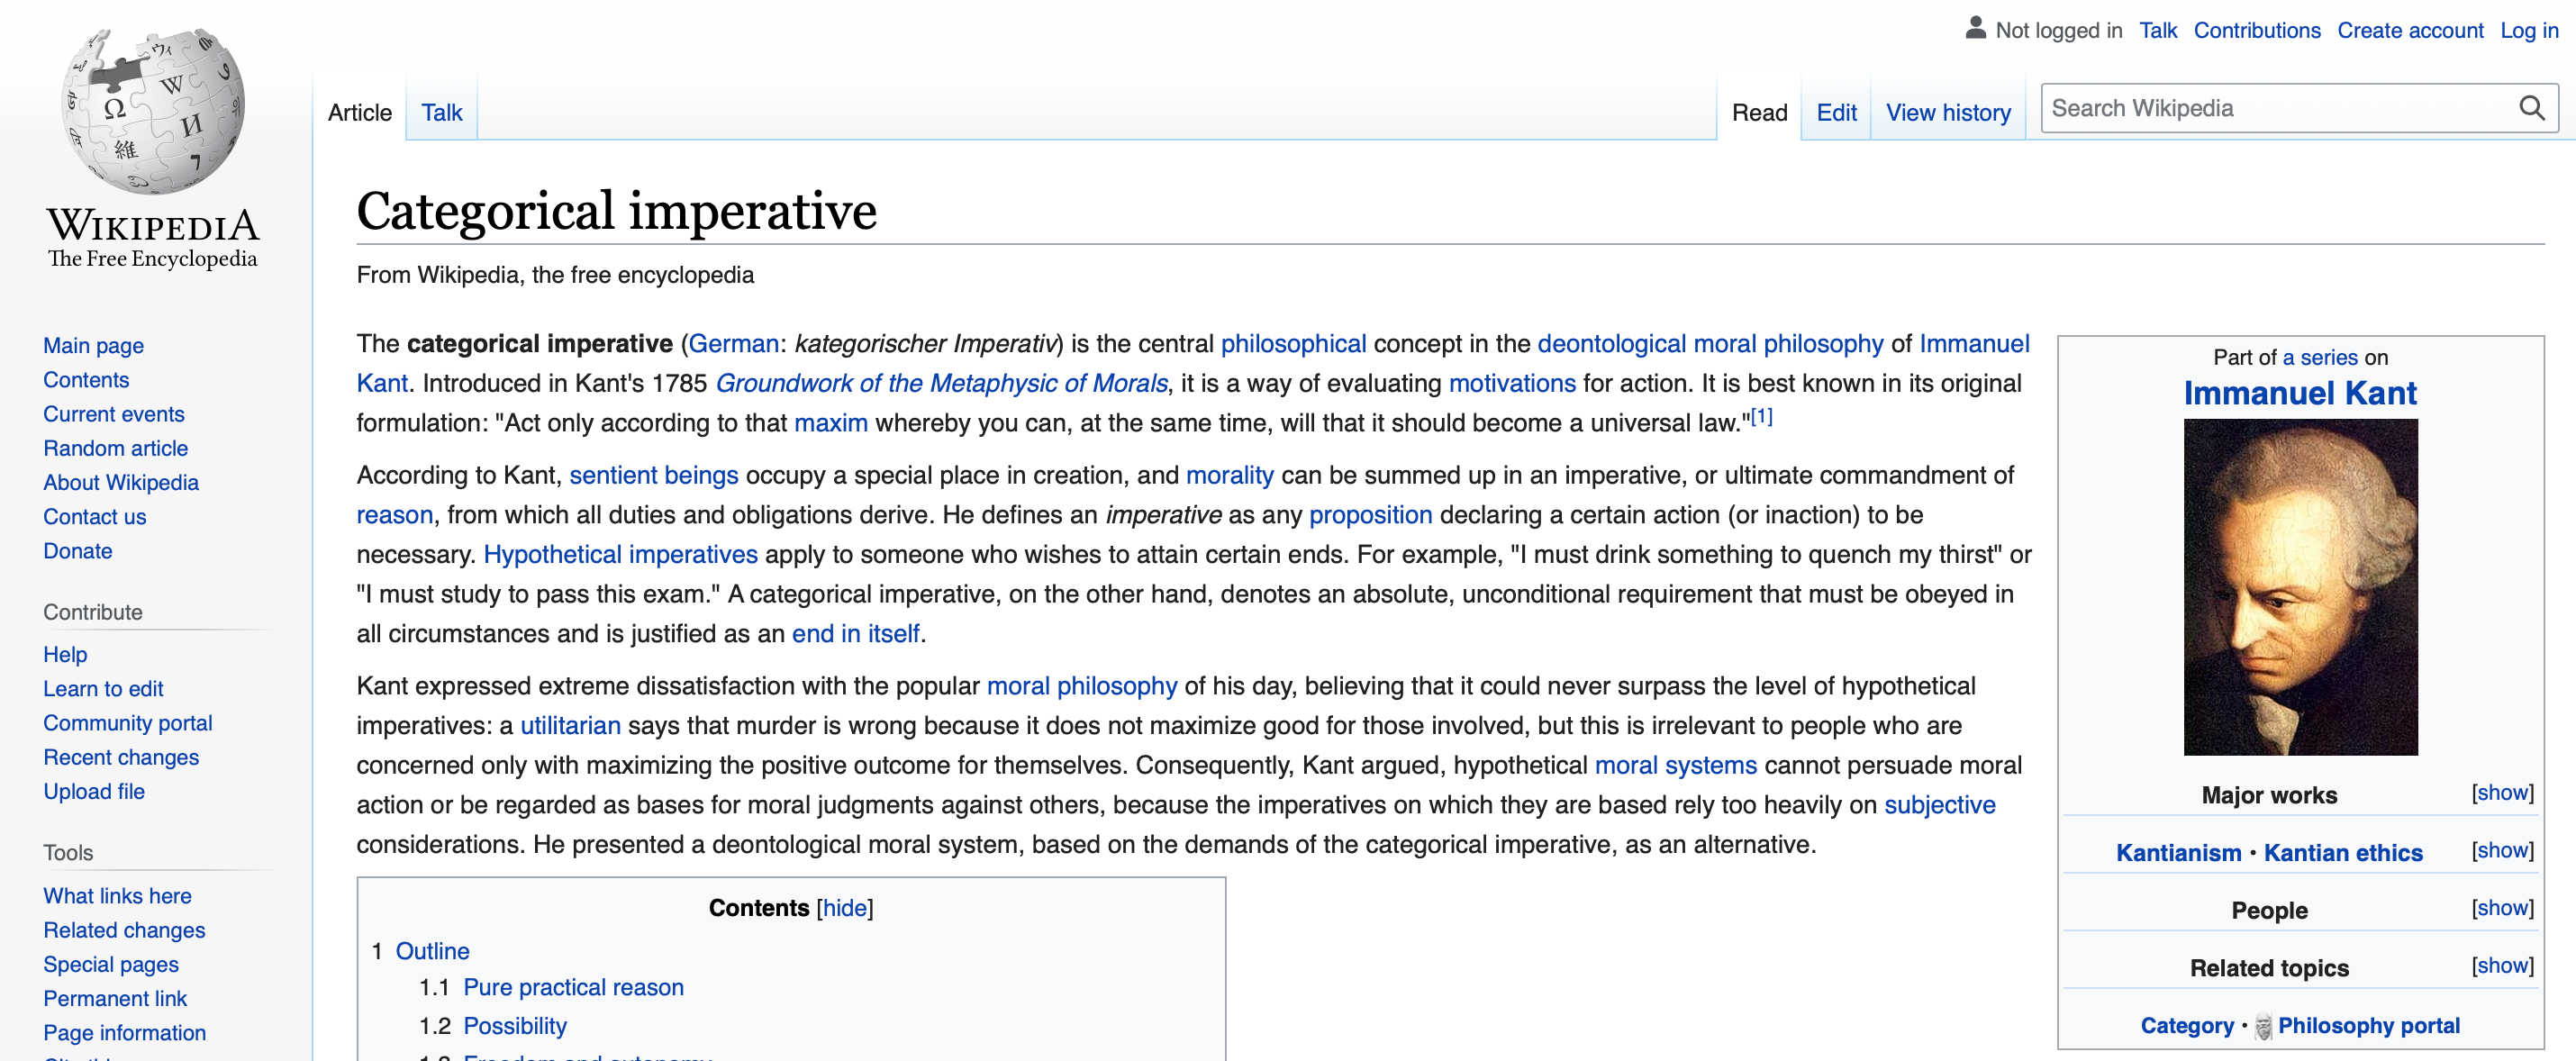This screenshot has width=2576, height=1061.
Task: Open the end in itself link
Action: [x=855, y=633]
